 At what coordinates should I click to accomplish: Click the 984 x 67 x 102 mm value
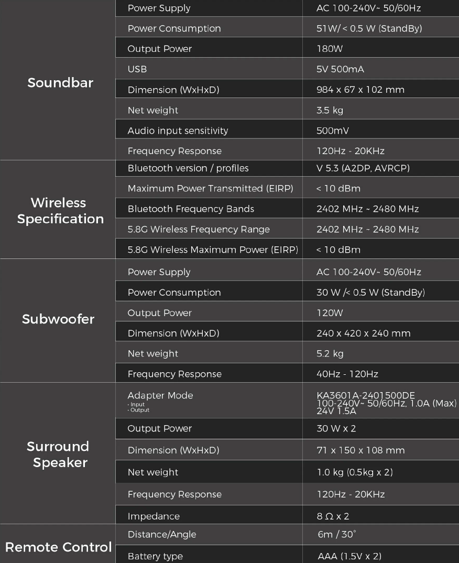[x=360, y=90]
